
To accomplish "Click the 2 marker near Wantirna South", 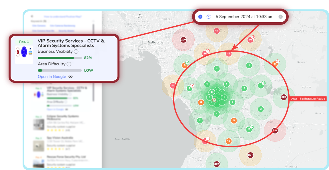I will [x=217, y=68].
